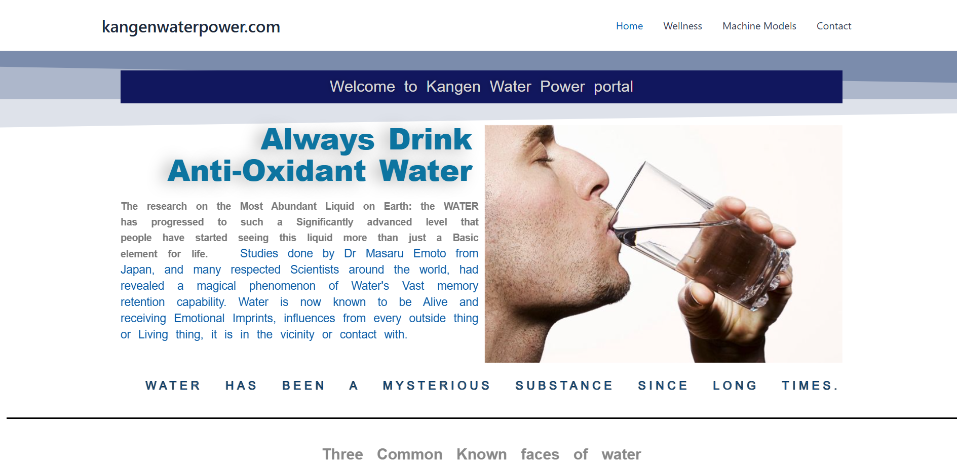The image size is (957, 460).
Task: Click the kangenwaterpower.com site title
Action: (191, 27)
